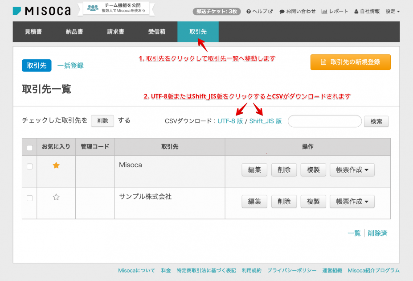Download the CSV UTF-8 版

(x=230, y=121)
